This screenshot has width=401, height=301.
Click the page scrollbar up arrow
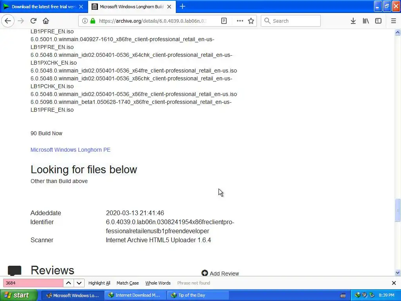[397, 32]
